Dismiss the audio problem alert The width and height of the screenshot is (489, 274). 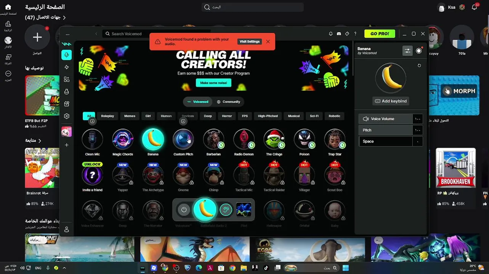268,41
